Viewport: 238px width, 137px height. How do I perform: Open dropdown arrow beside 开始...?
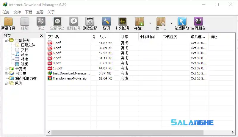(x=150, y=23)
